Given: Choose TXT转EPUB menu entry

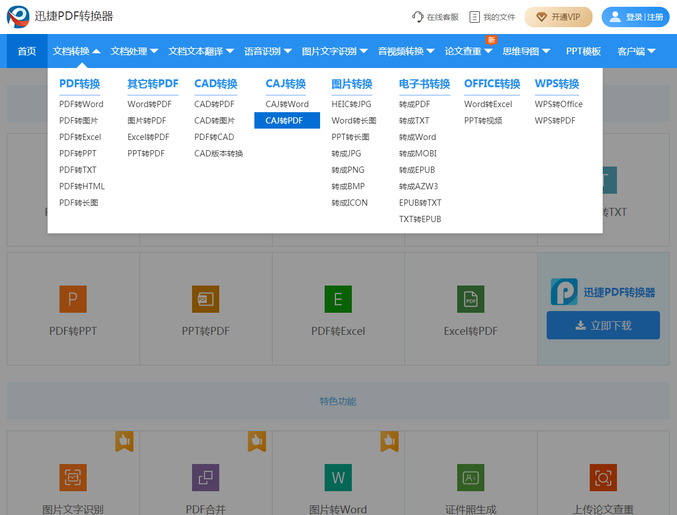Looking at the screenshot, I should 420,219.
